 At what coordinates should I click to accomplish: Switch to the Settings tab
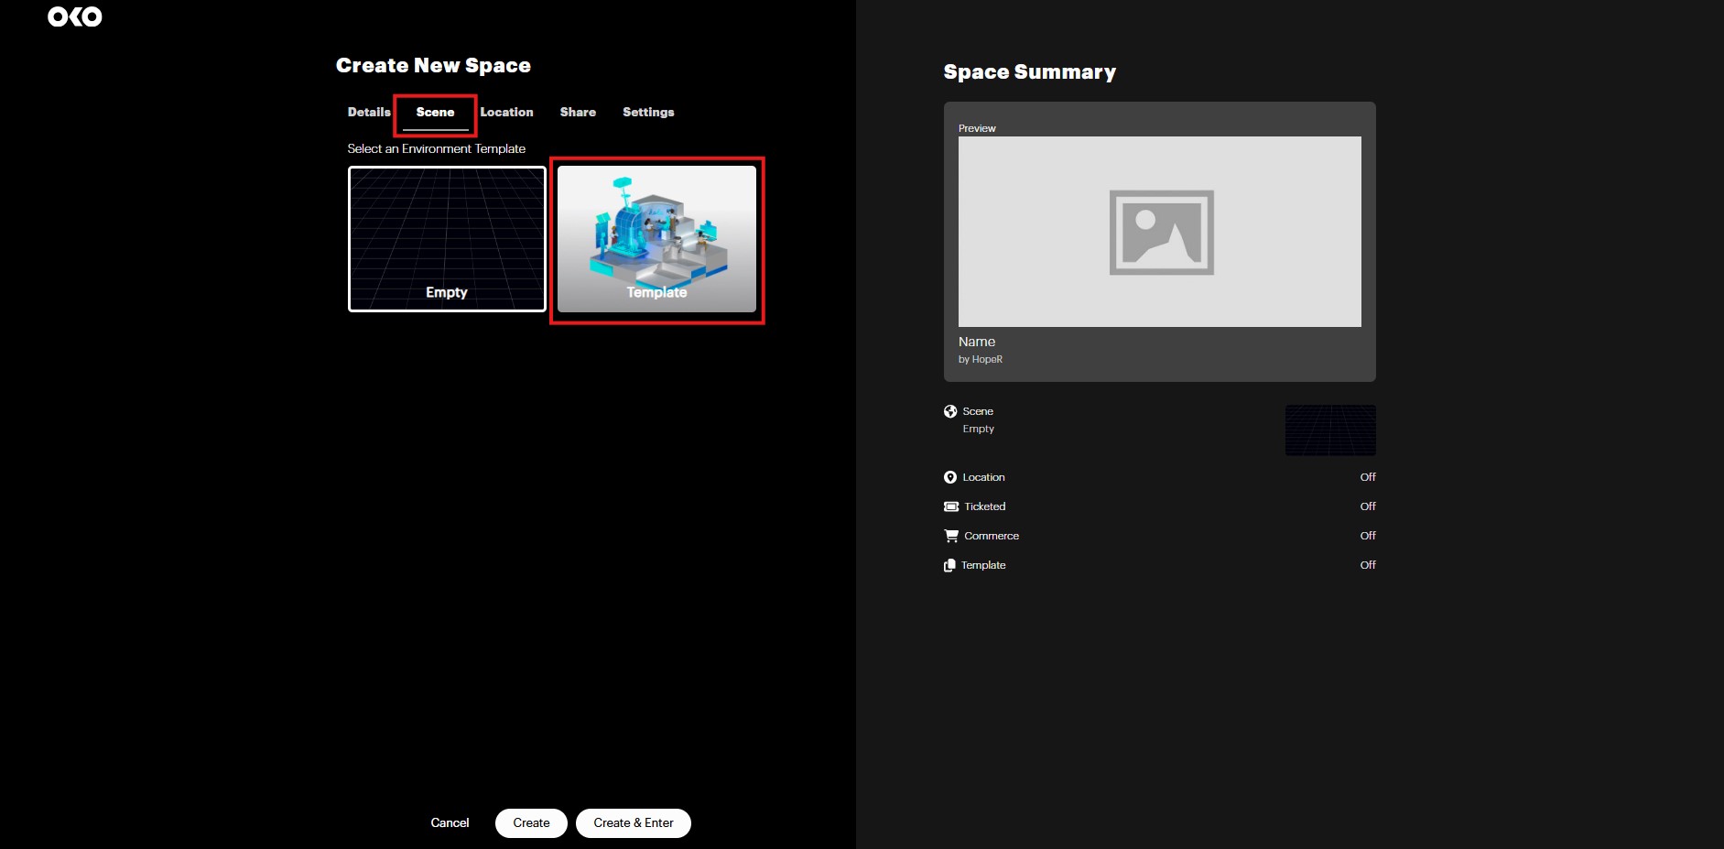648,112
